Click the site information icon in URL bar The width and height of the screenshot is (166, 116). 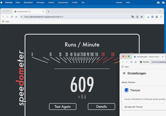pos(22,17)
